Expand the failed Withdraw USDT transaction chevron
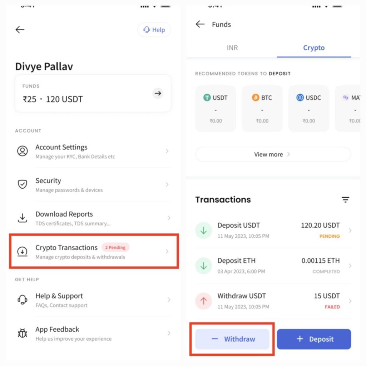The image size is (366, 366). click(350, 301)
